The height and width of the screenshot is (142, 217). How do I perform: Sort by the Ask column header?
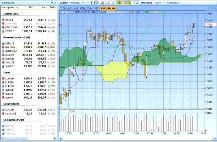39,7
